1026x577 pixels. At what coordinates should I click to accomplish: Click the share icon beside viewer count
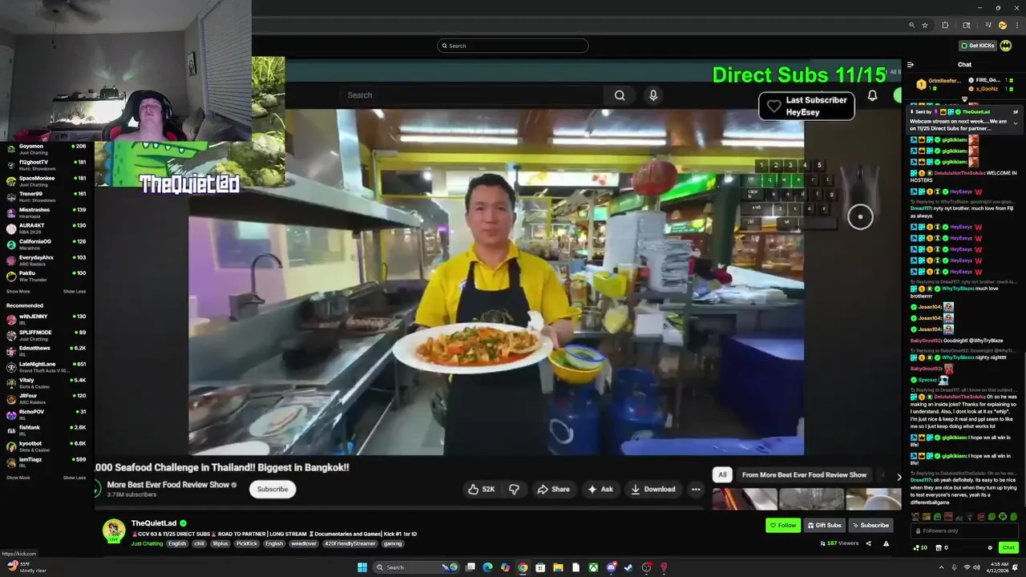pos(867,543)
